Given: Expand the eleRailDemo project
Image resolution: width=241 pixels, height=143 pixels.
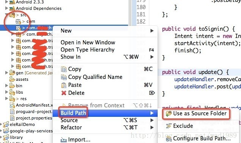Looking at the screenshot, I should point(1,124).
